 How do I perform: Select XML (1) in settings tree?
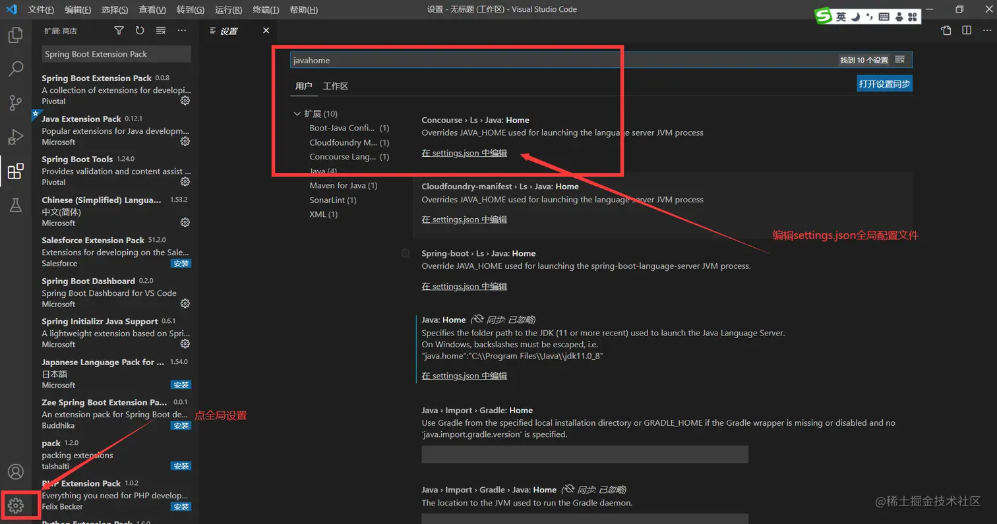[x=324, y=214]
